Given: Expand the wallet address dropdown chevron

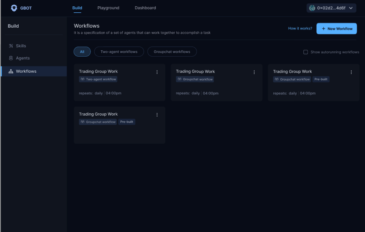Looking at the screenshot, I should coord(351,8).
